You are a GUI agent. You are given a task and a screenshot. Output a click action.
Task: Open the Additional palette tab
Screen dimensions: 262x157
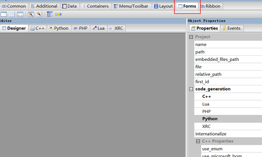click(44, 6)
